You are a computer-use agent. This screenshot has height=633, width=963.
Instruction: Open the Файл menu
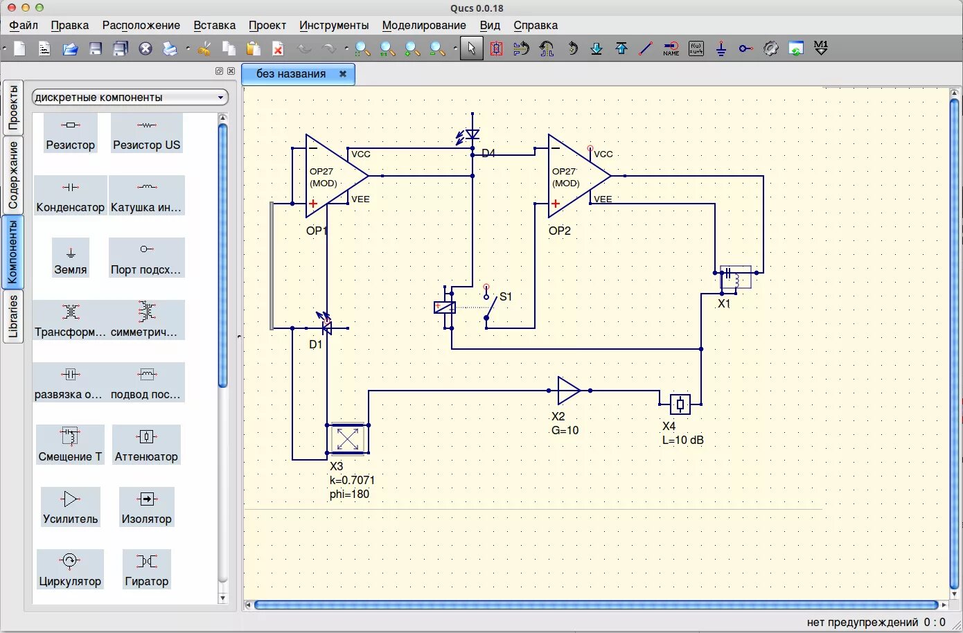tap(24, 25)
